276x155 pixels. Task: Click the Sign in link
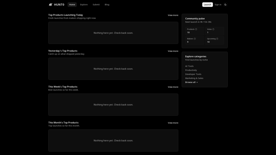pos(218,5)
